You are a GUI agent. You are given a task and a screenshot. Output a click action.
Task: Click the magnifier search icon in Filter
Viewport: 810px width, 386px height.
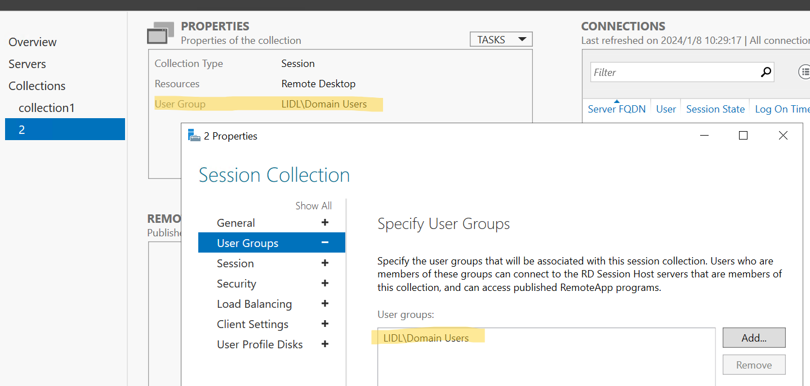pos(766,72)
